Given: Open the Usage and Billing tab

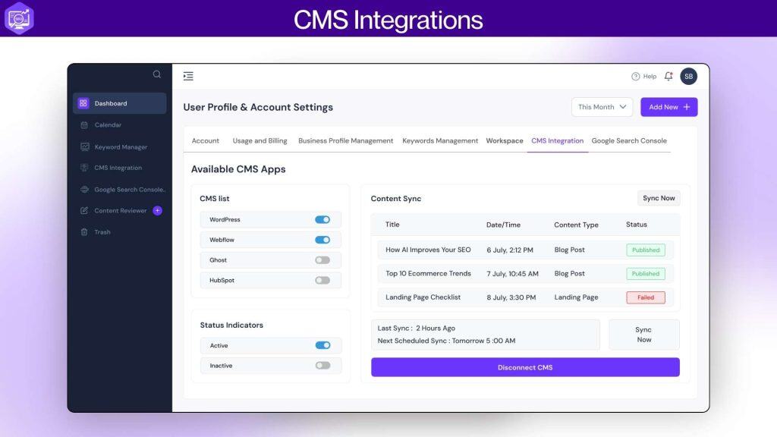Looking at the screenshot, I should [x=258, y=140].
